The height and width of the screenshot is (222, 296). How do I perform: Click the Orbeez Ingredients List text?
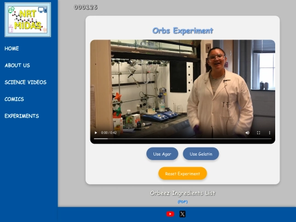tap(183, 193)
